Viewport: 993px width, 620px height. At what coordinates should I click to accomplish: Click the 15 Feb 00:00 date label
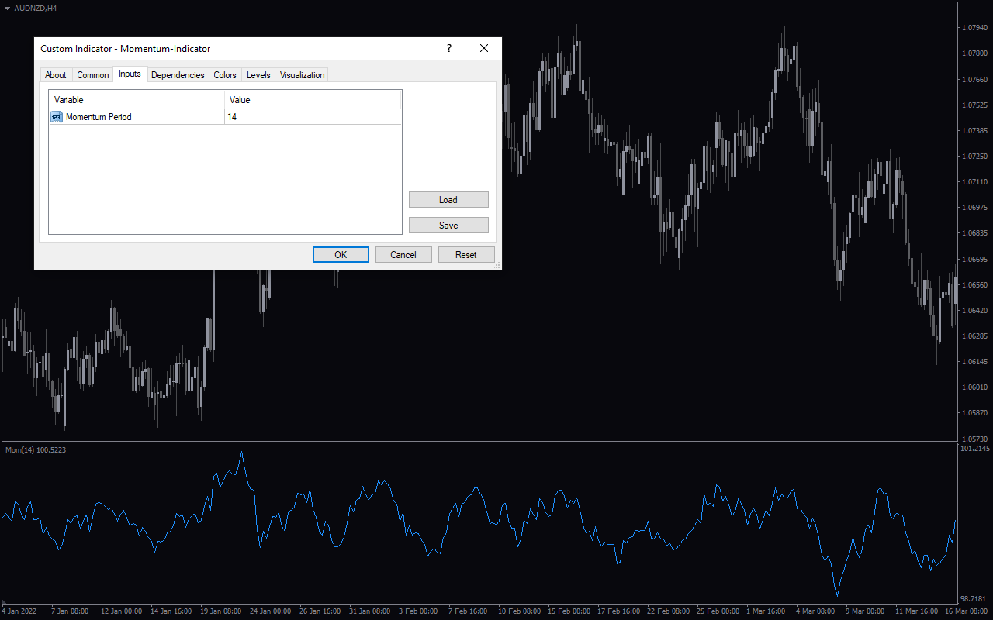pos(569,611)
